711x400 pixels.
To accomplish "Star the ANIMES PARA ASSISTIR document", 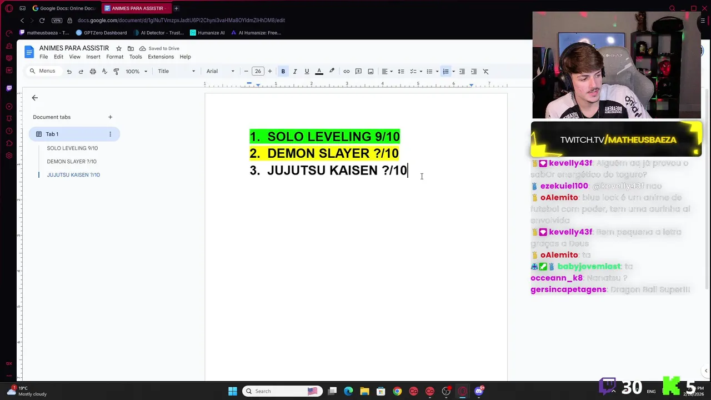I will coord(118,48).
